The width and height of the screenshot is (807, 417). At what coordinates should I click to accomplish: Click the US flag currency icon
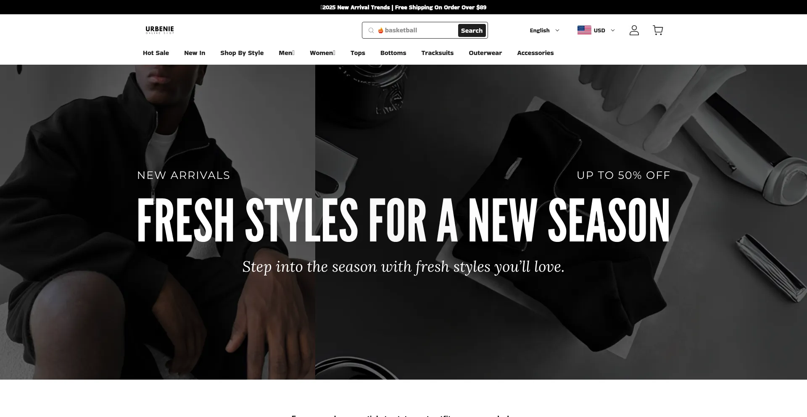point(584,30)
